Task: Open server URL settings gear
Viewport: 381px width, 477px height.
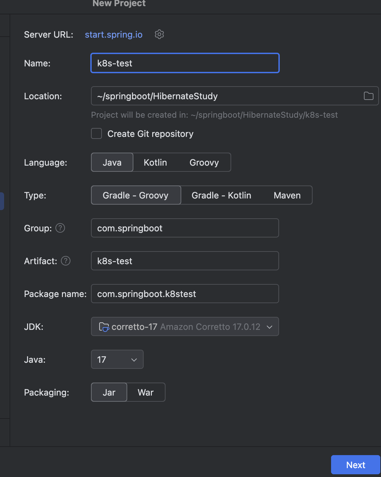Action: coord(159,34)
